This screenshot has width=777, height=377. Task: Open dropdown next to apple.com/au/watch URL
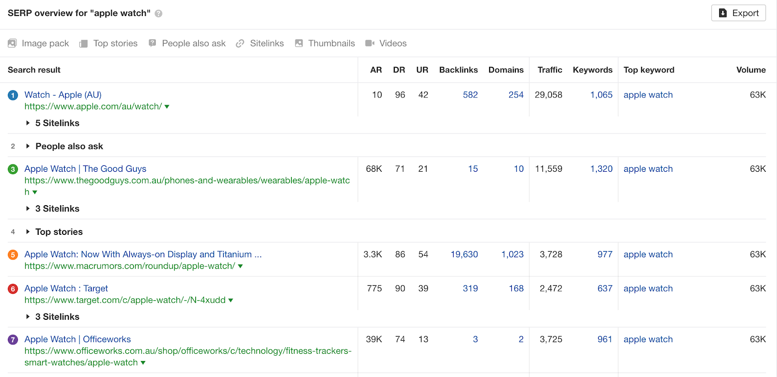(167, 107)
